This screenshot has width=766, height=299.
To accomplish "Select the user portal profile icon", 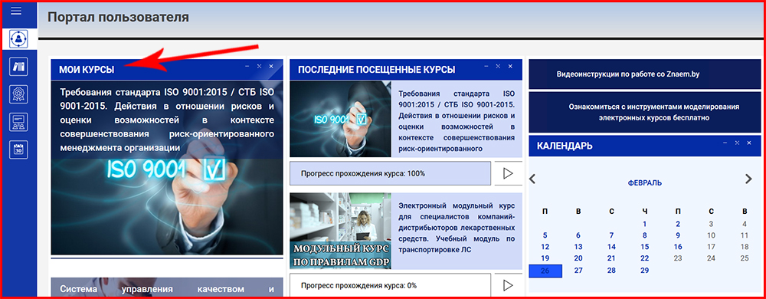I will click(x=18, y=38).
